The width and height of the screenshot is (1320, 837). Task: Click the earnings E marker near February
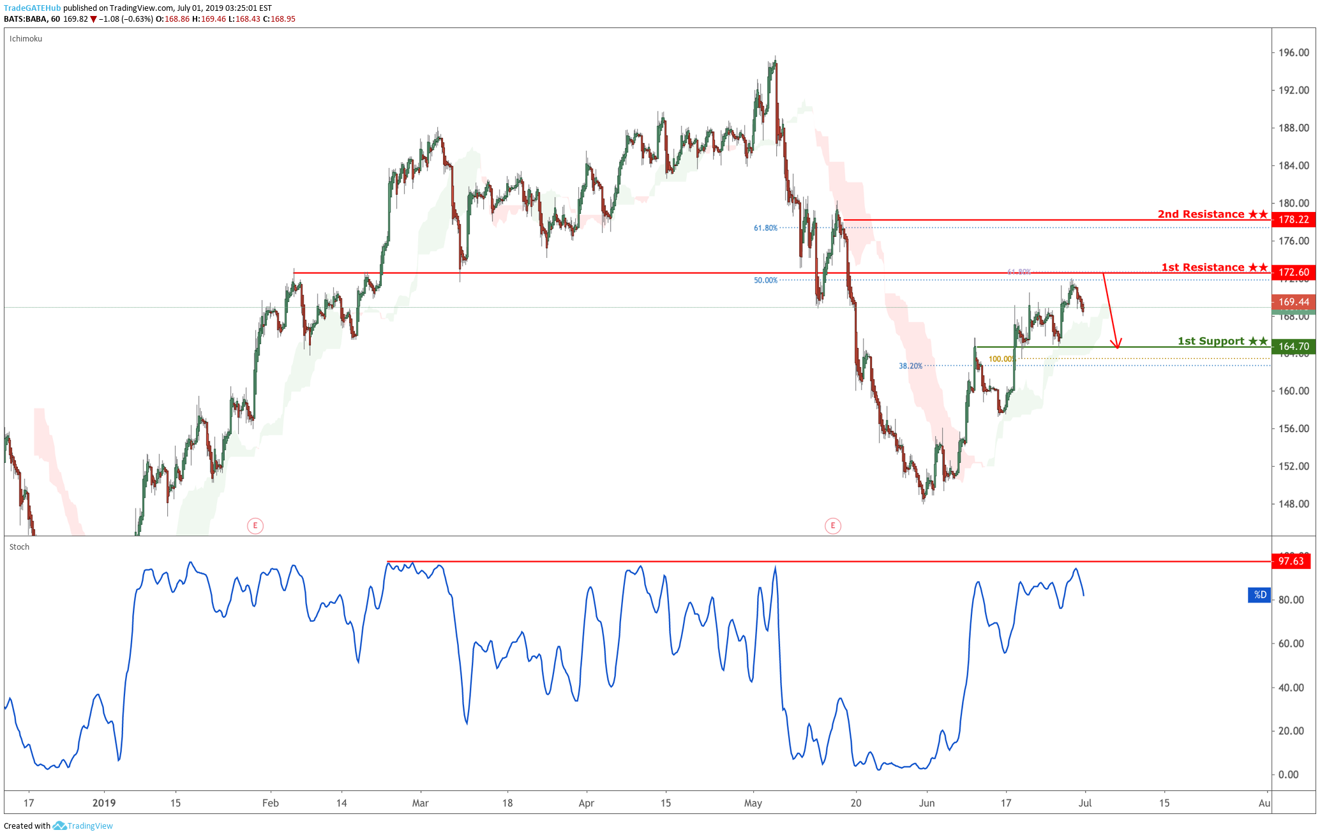pos(255,526)
